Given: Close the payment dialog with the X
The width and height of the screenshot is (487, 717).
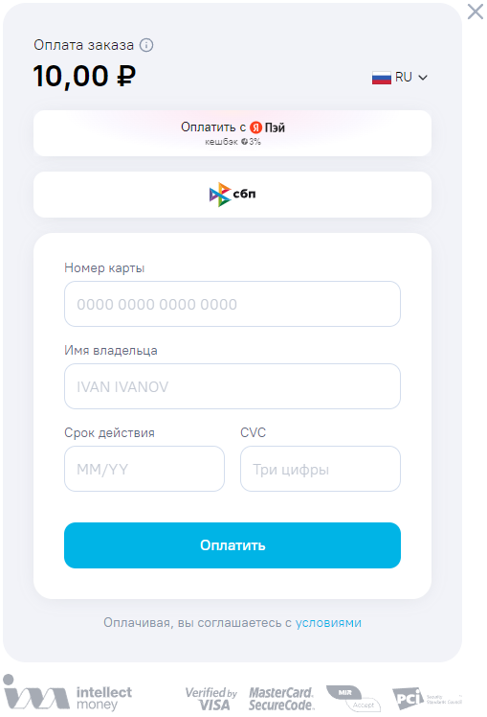Looking at the screenshot, I should coord(476,12).
